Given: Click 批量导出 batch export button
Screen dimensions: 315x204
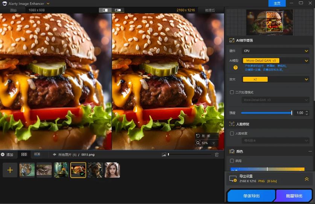Looking at the screenshot, I should click(x=294, y=196).
